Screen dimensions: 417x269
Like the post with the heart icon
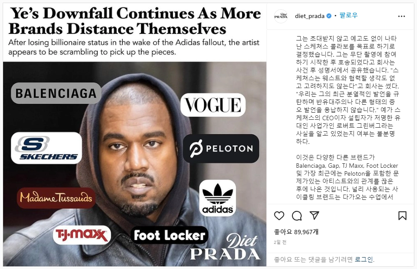pyautogui.click(x=279, y=216)
